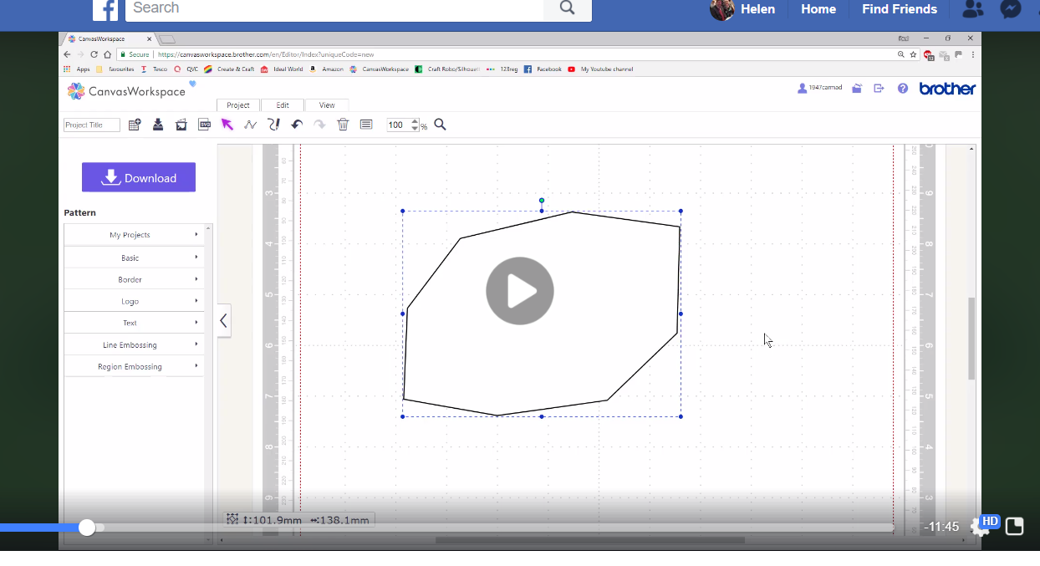
Task: Click the video progress slider handle
Action: pyautogui.click(x=87, y=528)
